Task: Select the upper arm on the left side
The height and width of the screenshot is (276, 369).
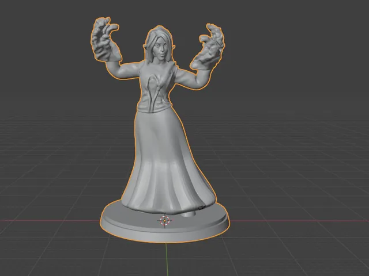Action: pos(123,70)
